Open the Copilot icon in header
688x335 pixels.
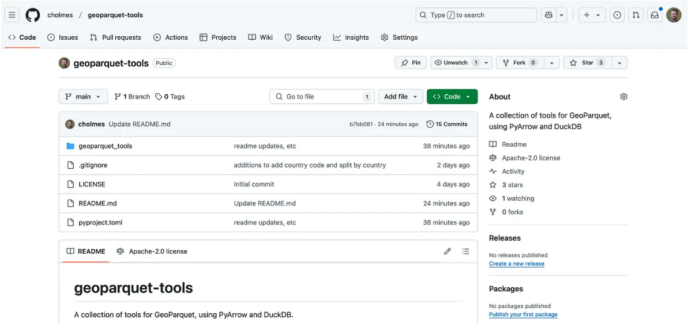(x=548, y=15)
